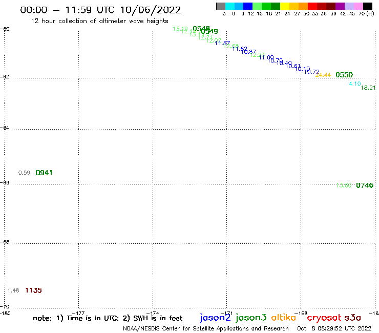379x333 pixels.
Task: Click the -70 latitude axis label
Action: click(x=5, y=307)
